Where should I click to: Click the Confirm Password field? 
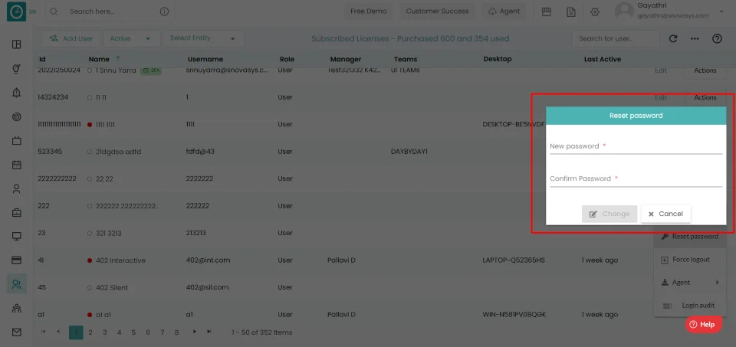(636, 178)
